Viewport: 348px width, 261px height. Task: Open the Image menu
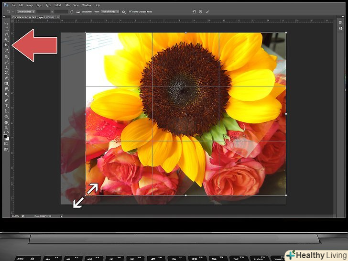pos(30,5)
